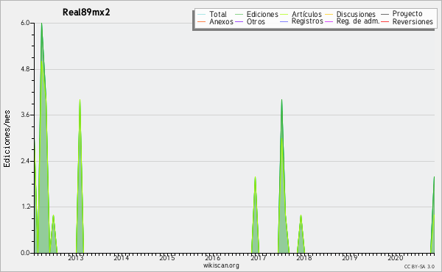This screenshot has width=442, height=272.
Task: Click the Ediciones/mes axis label
Action: (x=7, y=138)
